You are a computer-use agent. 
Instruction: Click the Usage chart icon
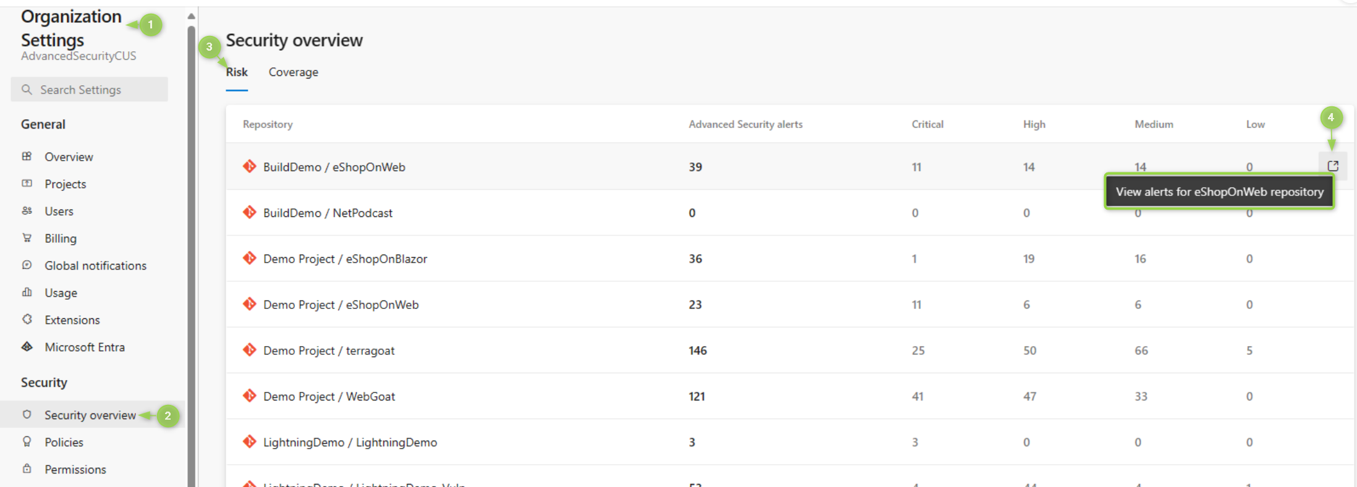tap(27, 292)
